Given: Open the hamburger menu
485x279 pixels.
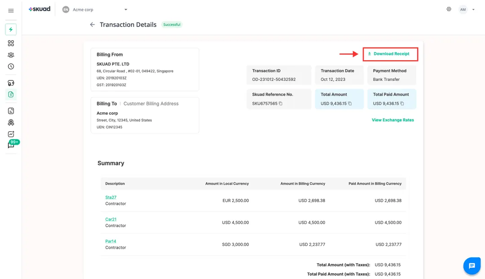Looking at the screenshot, I should tap(11, 11).
